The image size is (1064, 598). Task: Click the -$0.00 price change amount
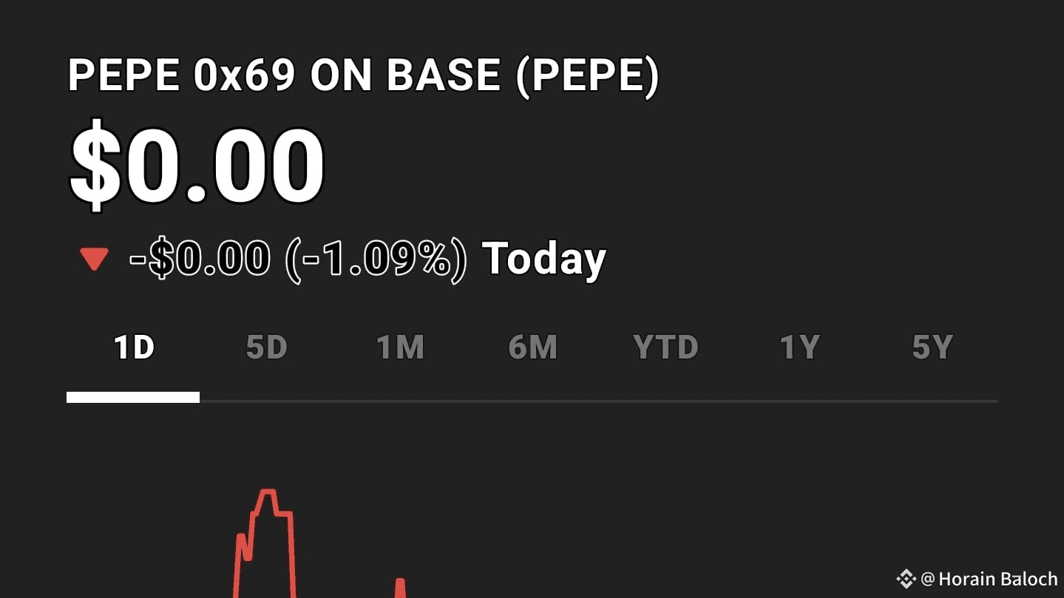[200, 259]
